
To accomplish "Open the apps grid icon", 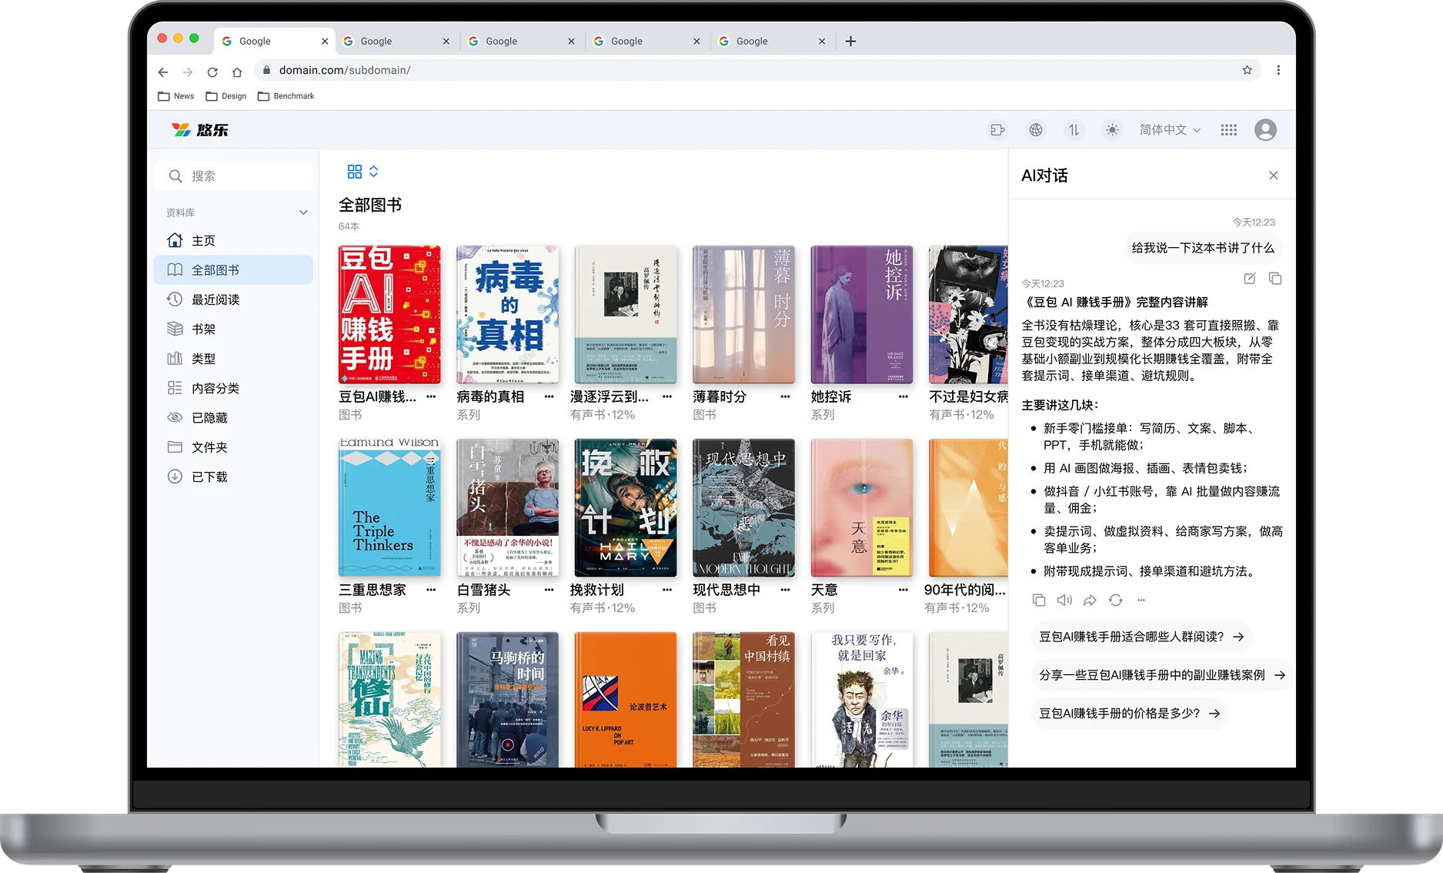I will (1228, 130).
